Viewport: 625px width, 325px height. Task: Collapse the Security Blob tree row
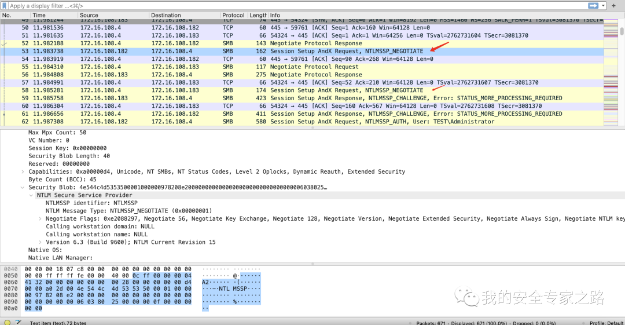point(23,187)
